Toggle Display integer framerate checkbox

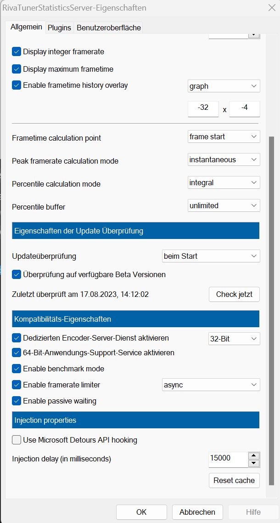(x=17, y=51)
